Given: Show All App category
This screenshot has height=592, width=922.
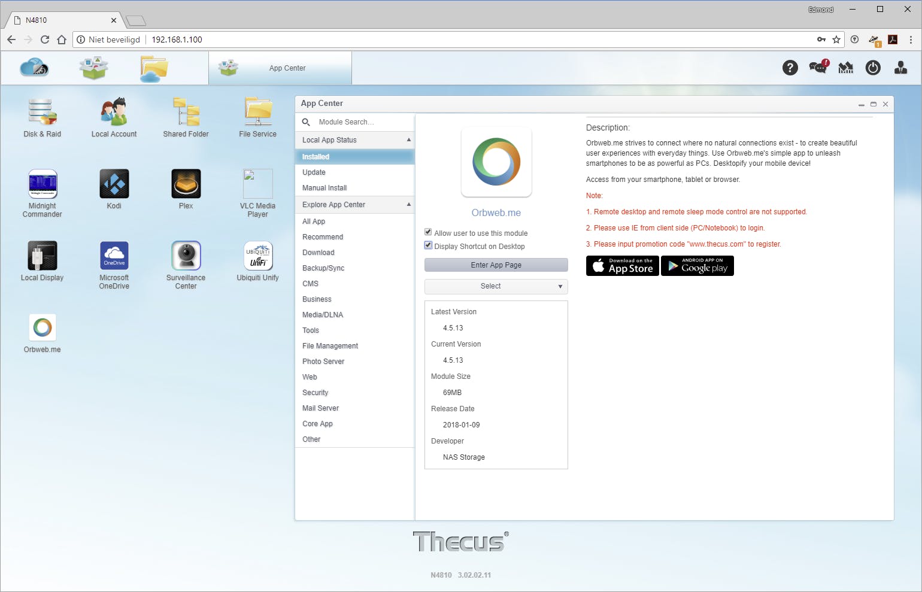Looking at the screenshot, I should tap(354, 221).
